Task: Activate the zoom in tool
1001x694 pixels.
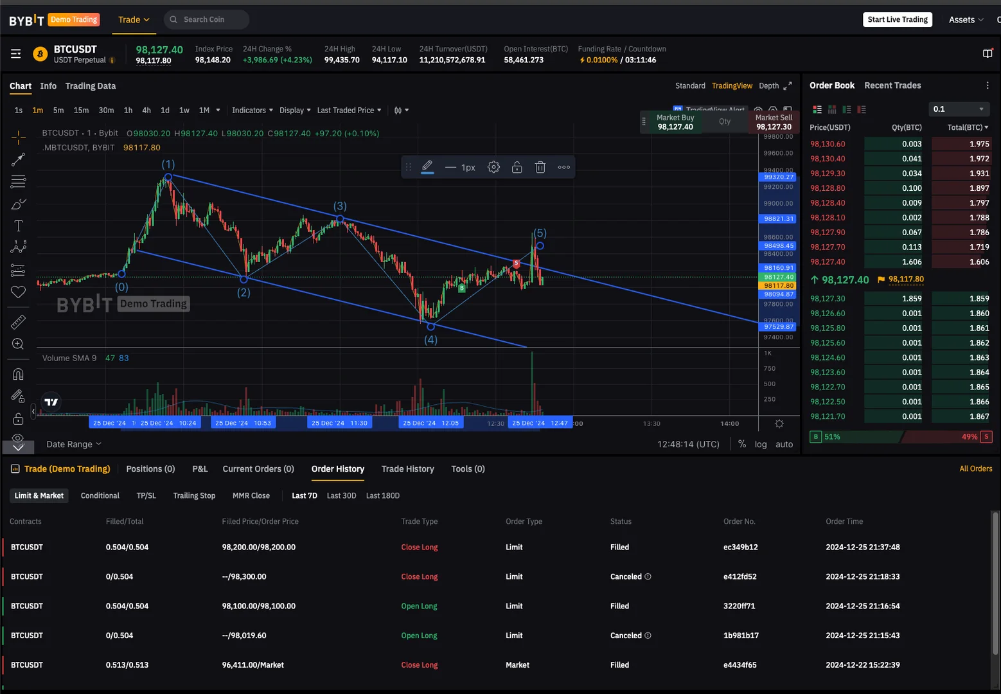Action: tap(18, 344)
